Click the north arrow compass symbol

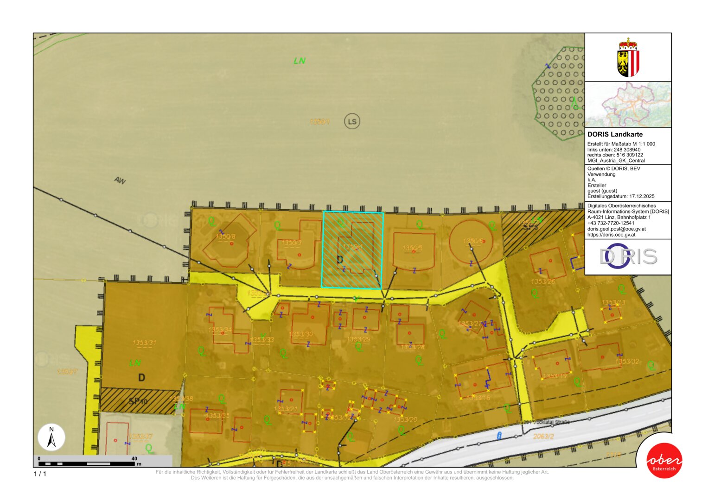click(x=51, y=437)
